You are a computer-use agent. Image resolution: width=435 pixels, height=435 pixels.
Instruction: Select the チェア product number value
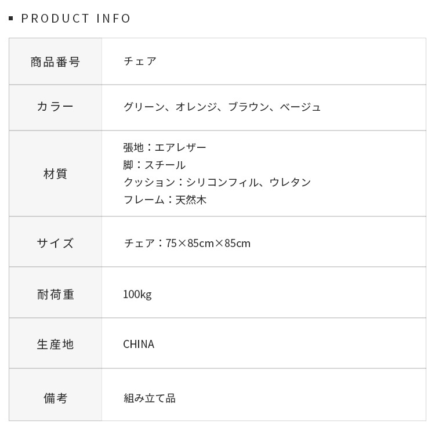[140, 61]
